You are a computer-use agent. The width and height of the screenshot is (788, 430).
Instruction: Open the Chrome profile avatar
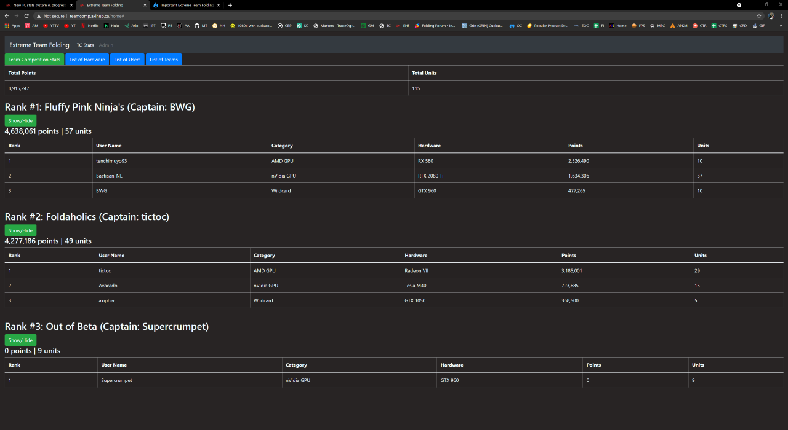(x=771, y=16)
